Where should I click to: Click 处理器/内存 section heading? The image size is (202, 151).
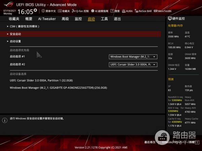175,26
